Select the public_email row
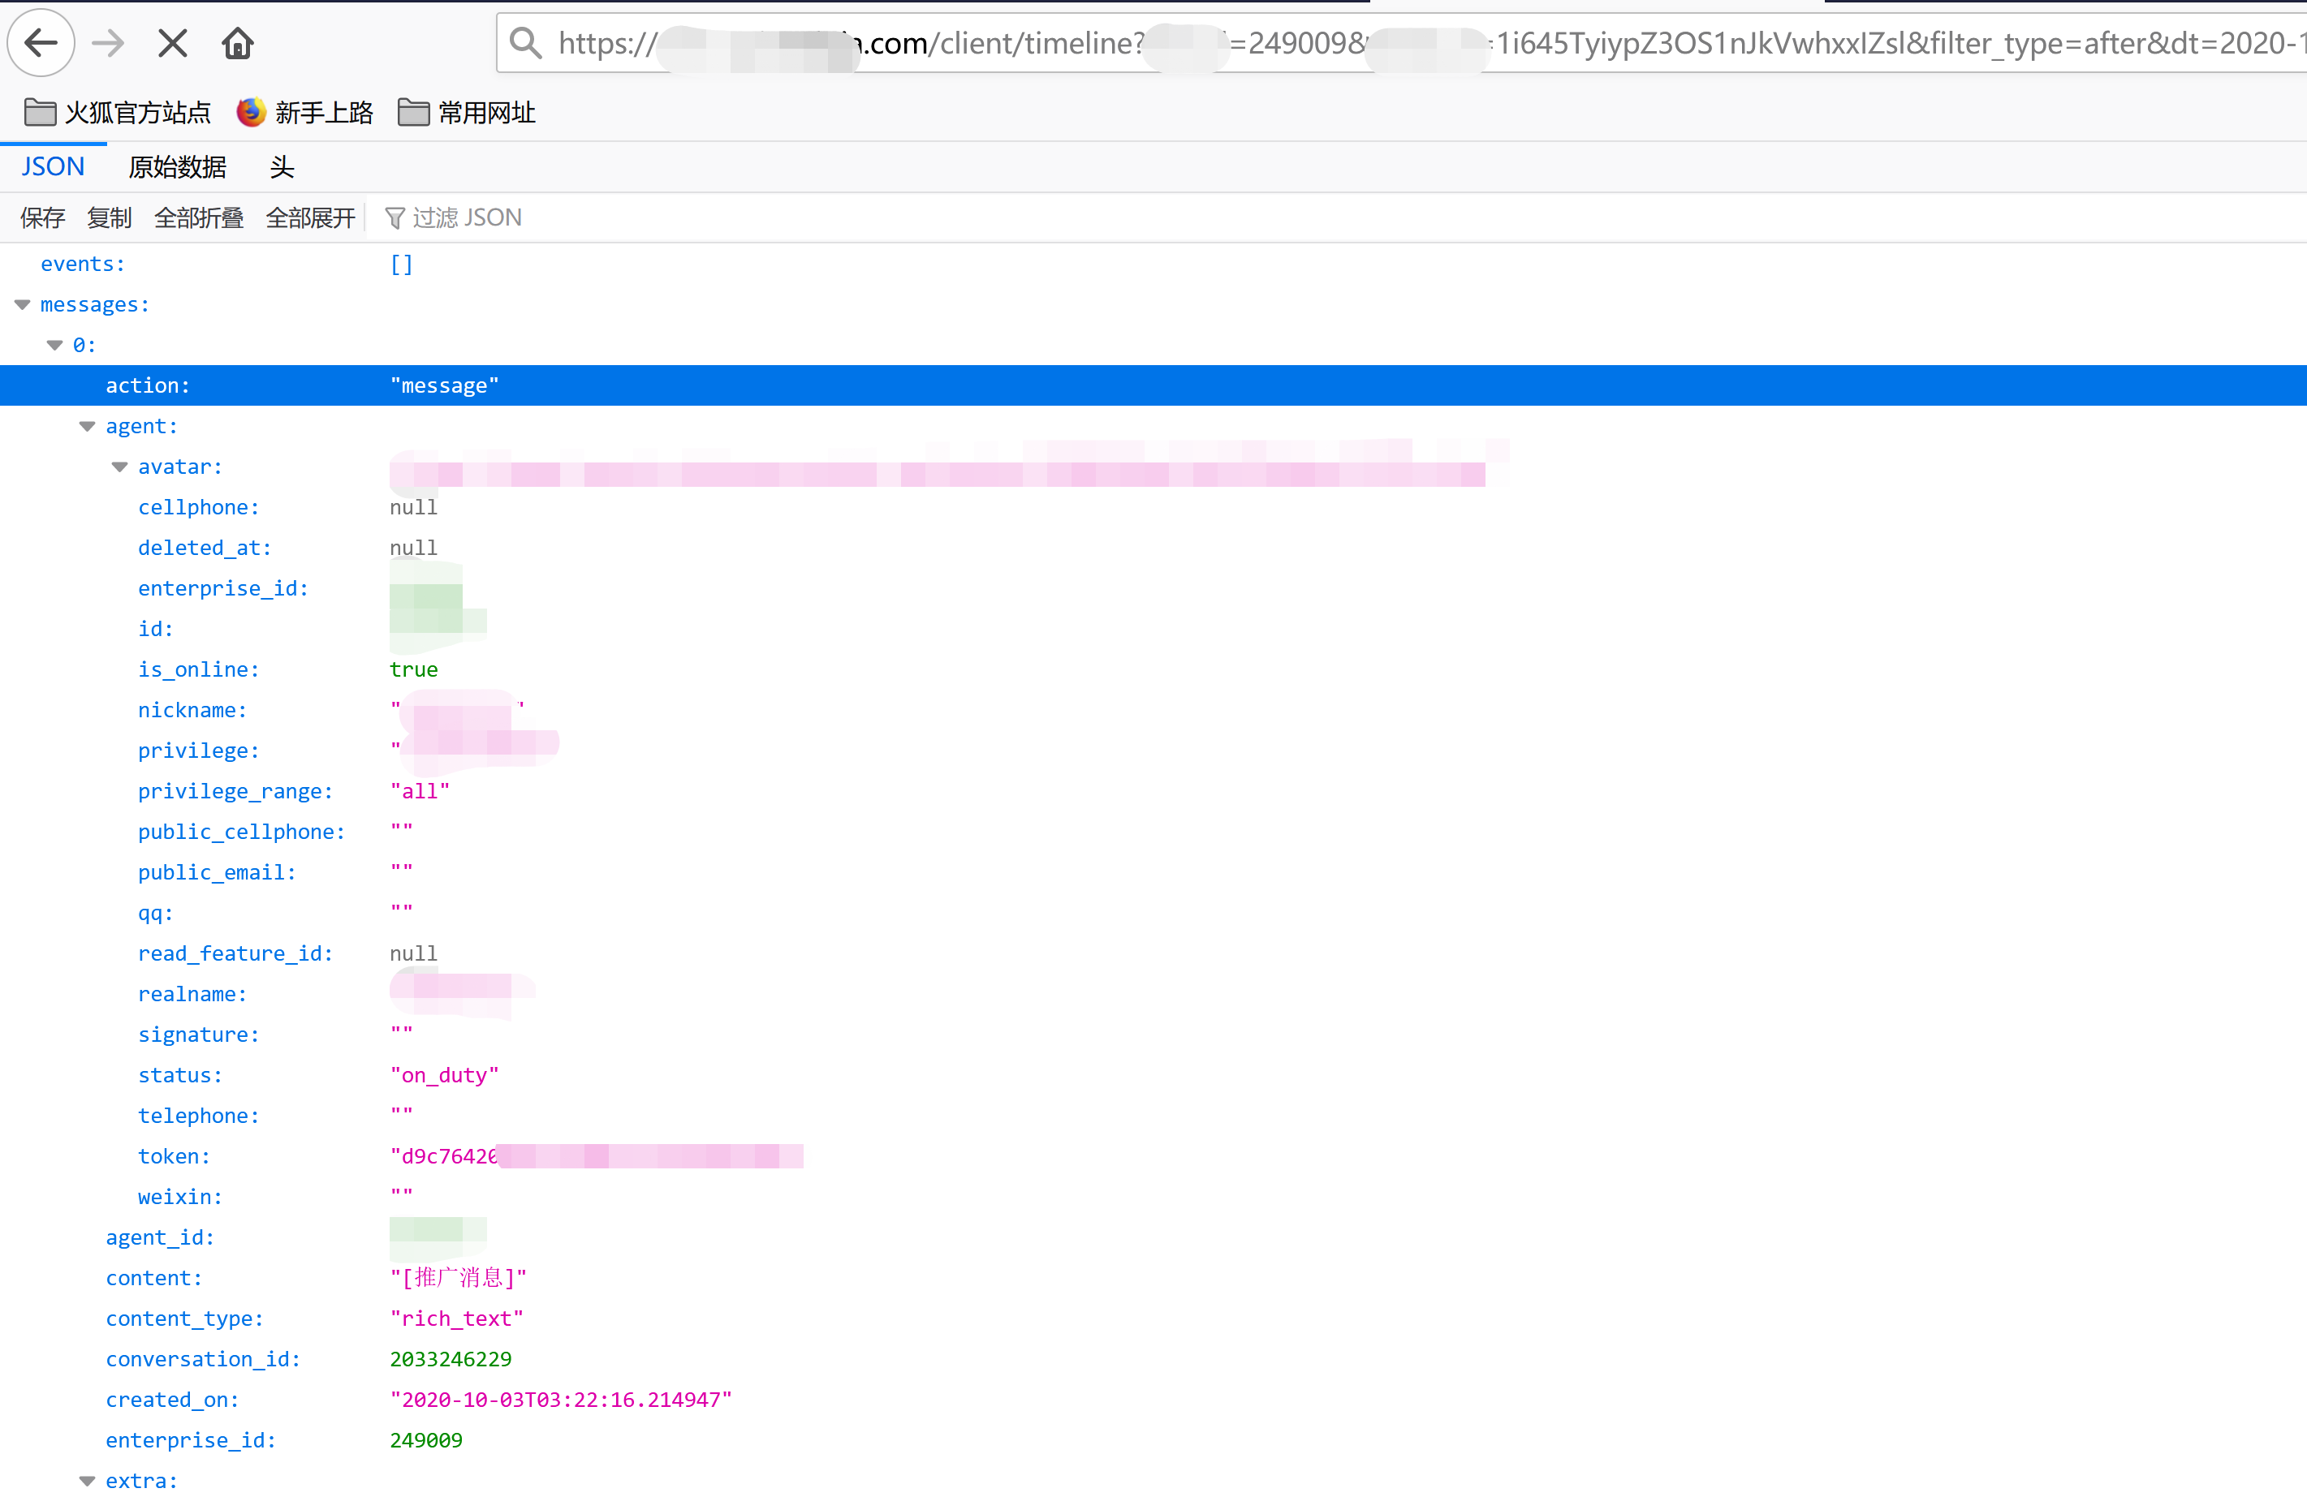This screenshot has width=2307, height=1497. (x=1153, y=873)
